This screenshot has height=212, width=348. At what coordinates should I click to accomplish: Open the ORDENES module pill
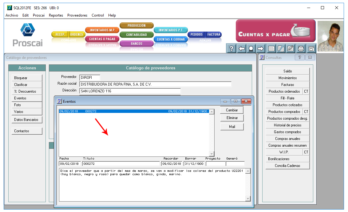click(x=77, y=34)
